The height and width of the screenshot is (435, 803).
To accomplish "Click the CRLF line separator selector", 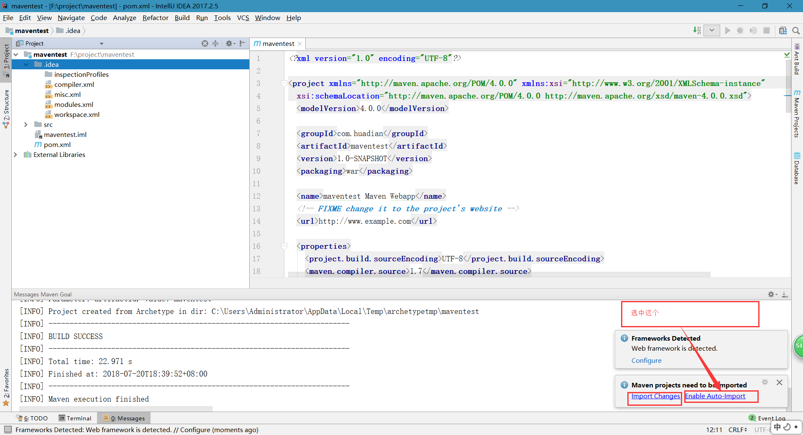I will pos(738,430).
